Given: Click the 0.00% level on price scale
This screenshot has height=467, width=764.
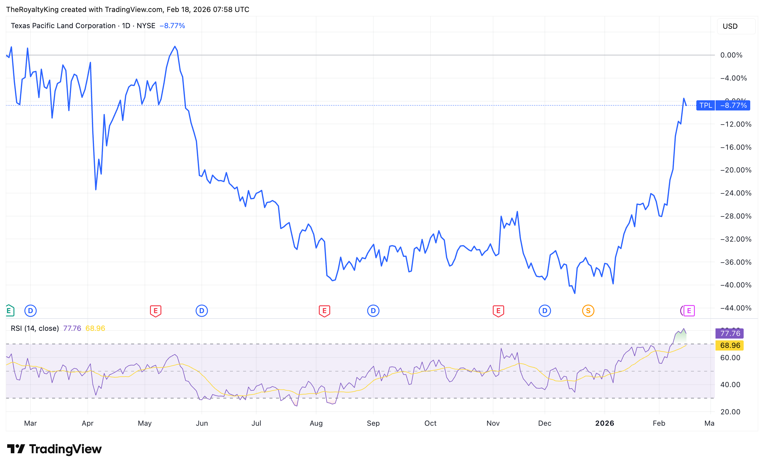Looking at the screenshot, I should (x=731, y=55).
